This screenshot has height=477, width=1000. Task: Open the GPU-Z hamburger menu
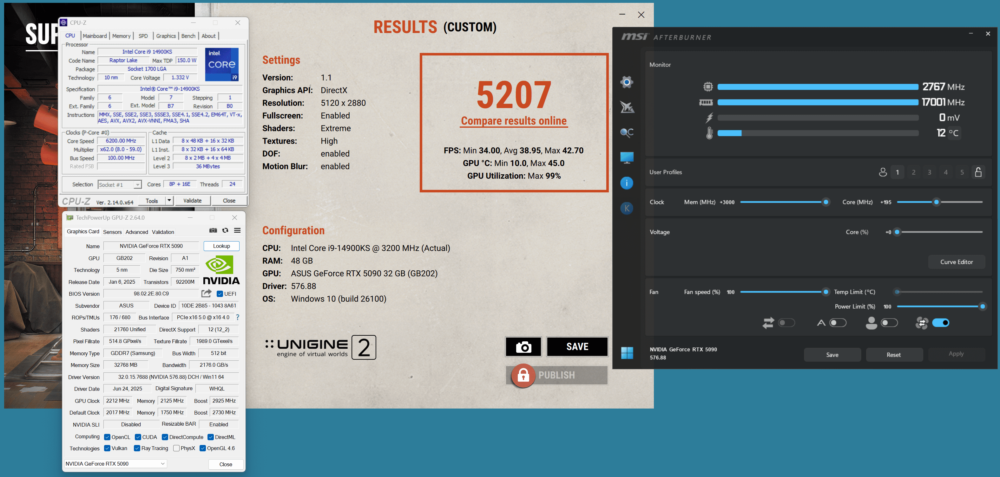tap(237, 230)
